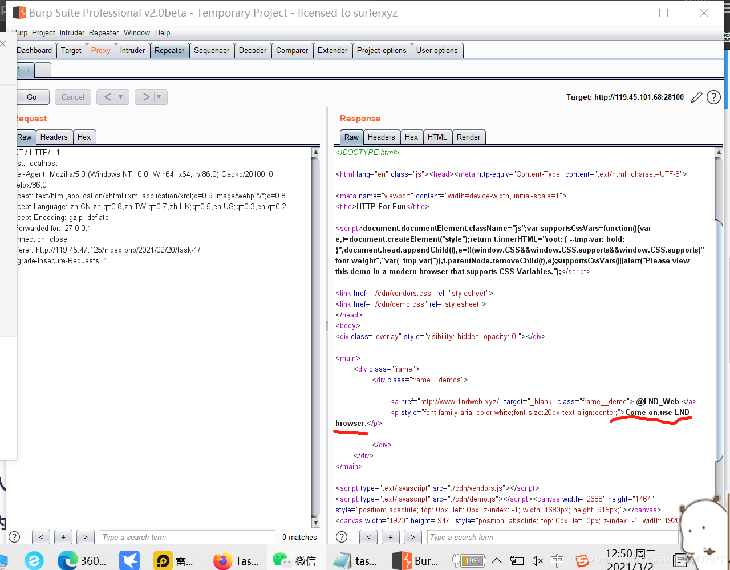The image size is (730, 570).
Task: Click the Forwarded-for:127.0.0.1 request line
Action: pos(54,228)
